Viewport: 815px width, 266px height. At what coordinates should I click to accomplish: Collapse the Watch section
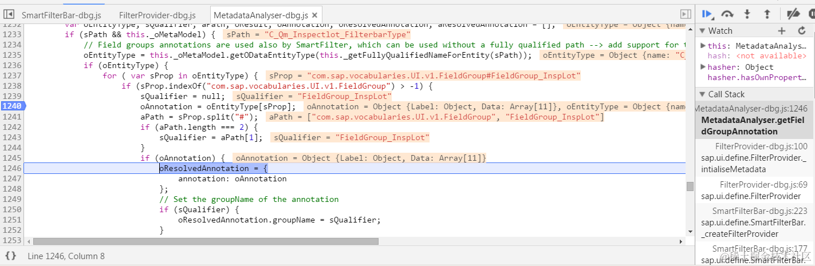click(x=703, y=31)
